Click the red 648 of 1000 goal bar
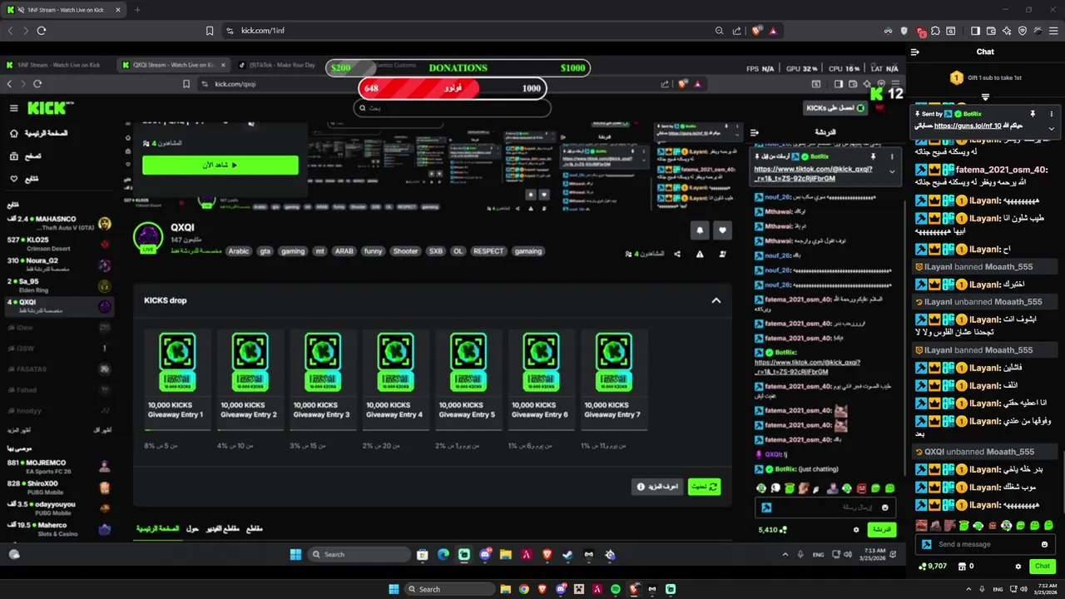Viewport: 1065px width, 599px height. (453, 88)
